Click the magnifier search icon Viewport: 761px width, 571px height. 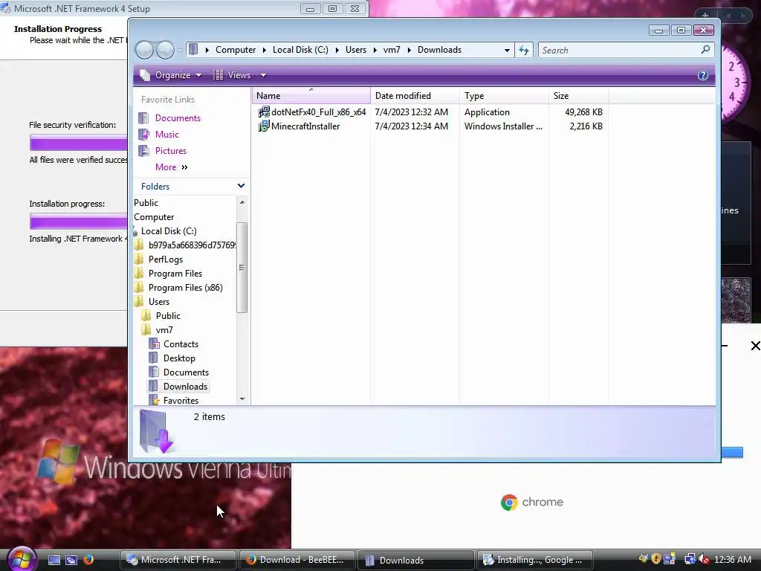pos(706,50)
